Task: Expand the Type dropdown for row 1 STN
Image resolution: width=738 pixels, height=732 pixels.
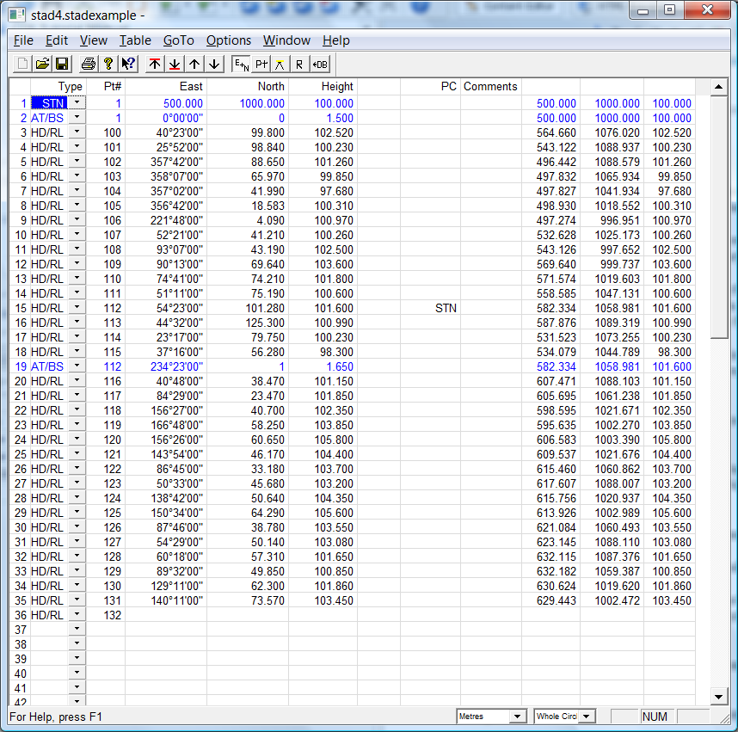Action: coord(77,103)
